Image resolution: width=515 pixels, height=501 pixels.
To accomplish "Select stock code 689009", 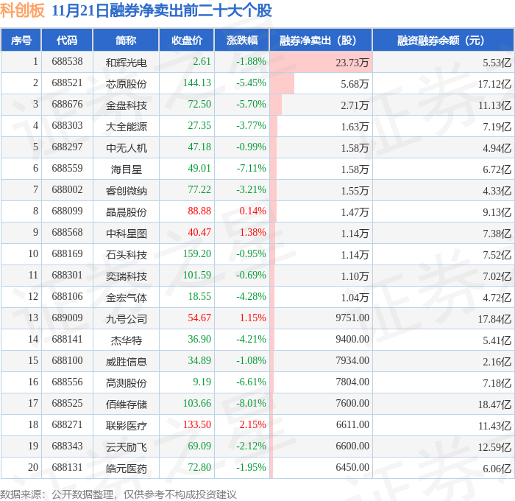I will tap(67, 318).
